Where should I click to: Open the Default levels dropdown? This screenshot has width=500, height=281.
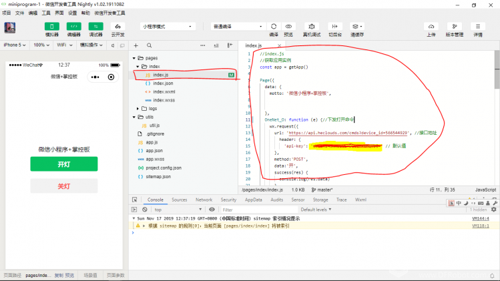tap(316, 210)
